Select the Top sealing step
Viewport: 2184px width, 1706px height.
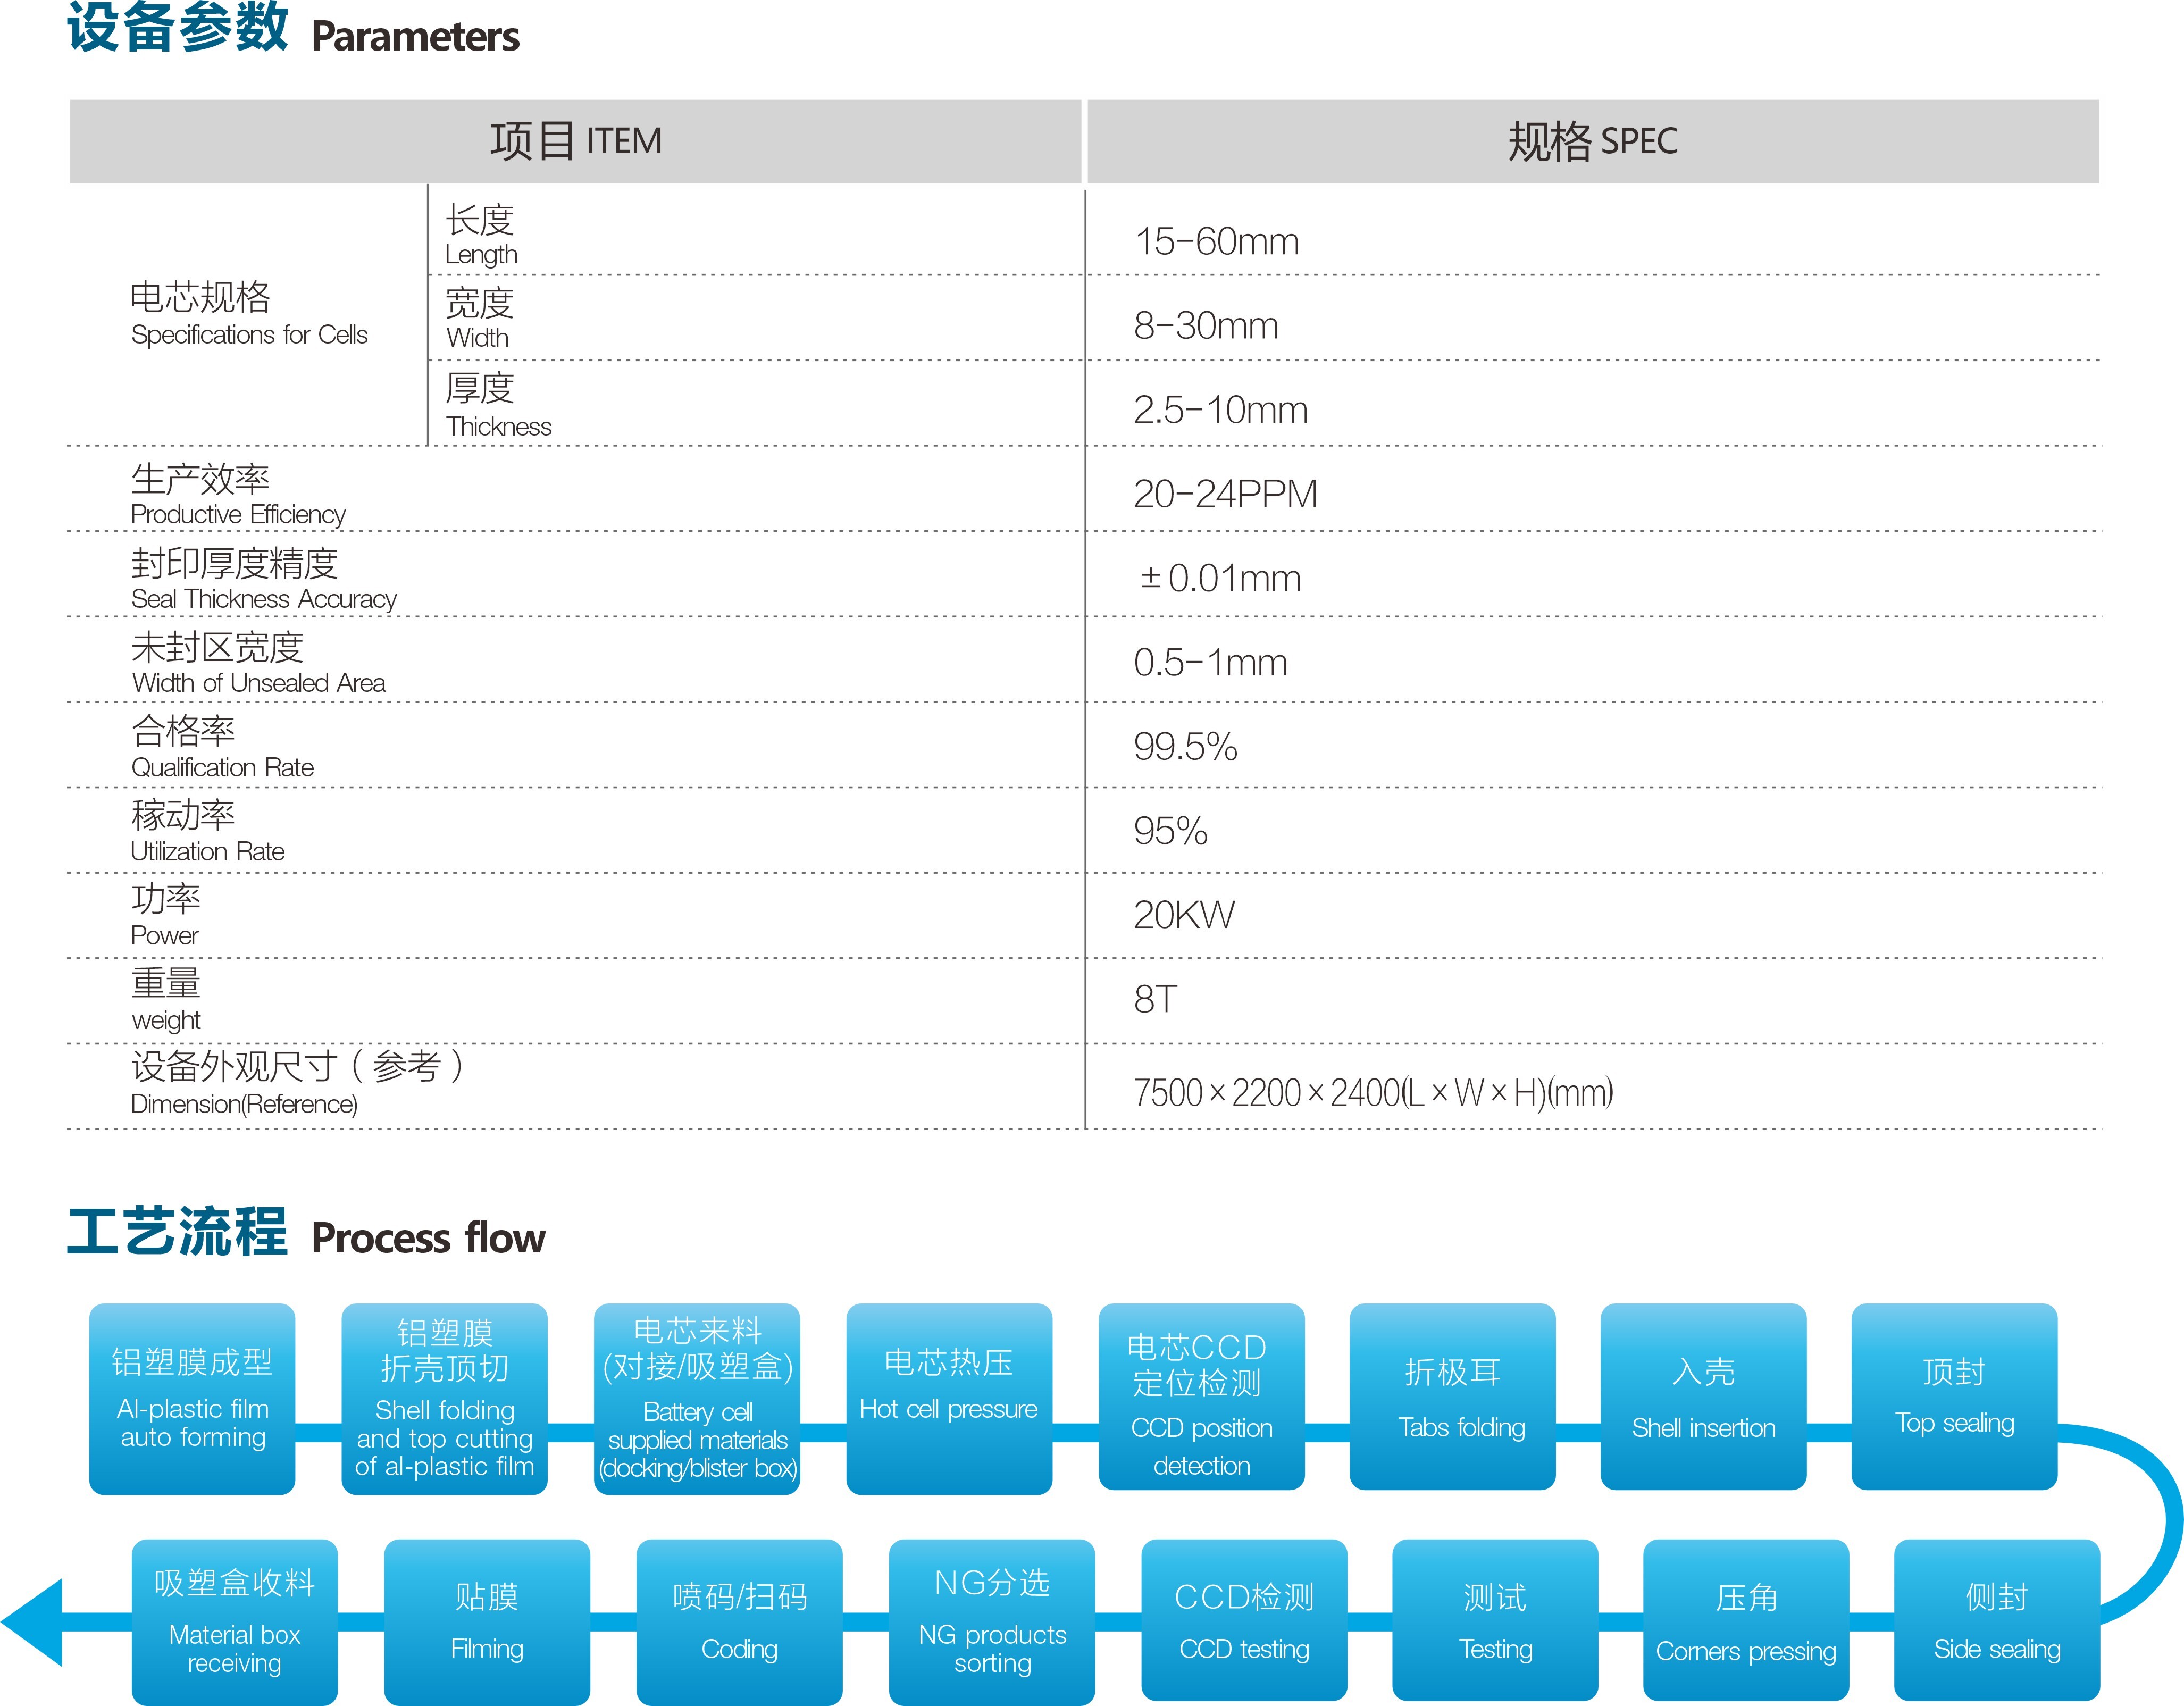(1954, 1396)
